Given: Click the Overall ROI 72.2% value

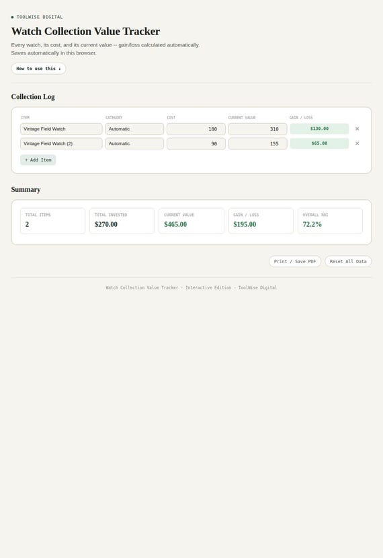Looking at the screenshot, I should tap(312, 225).
